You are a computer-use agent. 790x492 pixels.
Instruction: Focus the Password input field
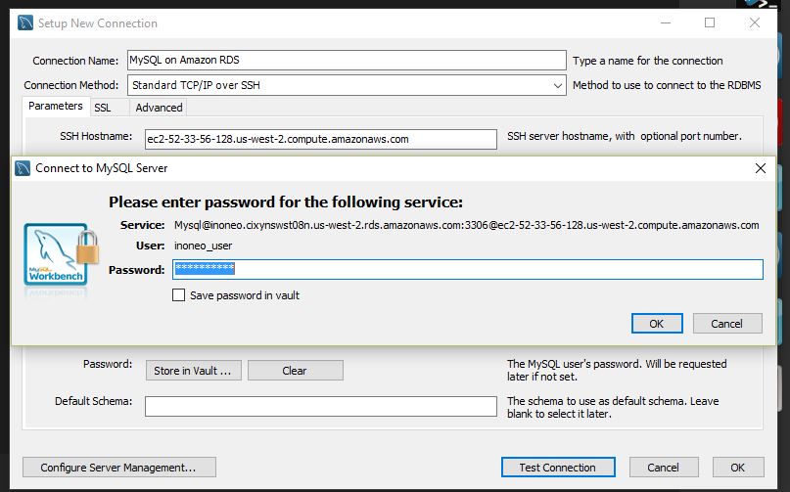(468, 269)
